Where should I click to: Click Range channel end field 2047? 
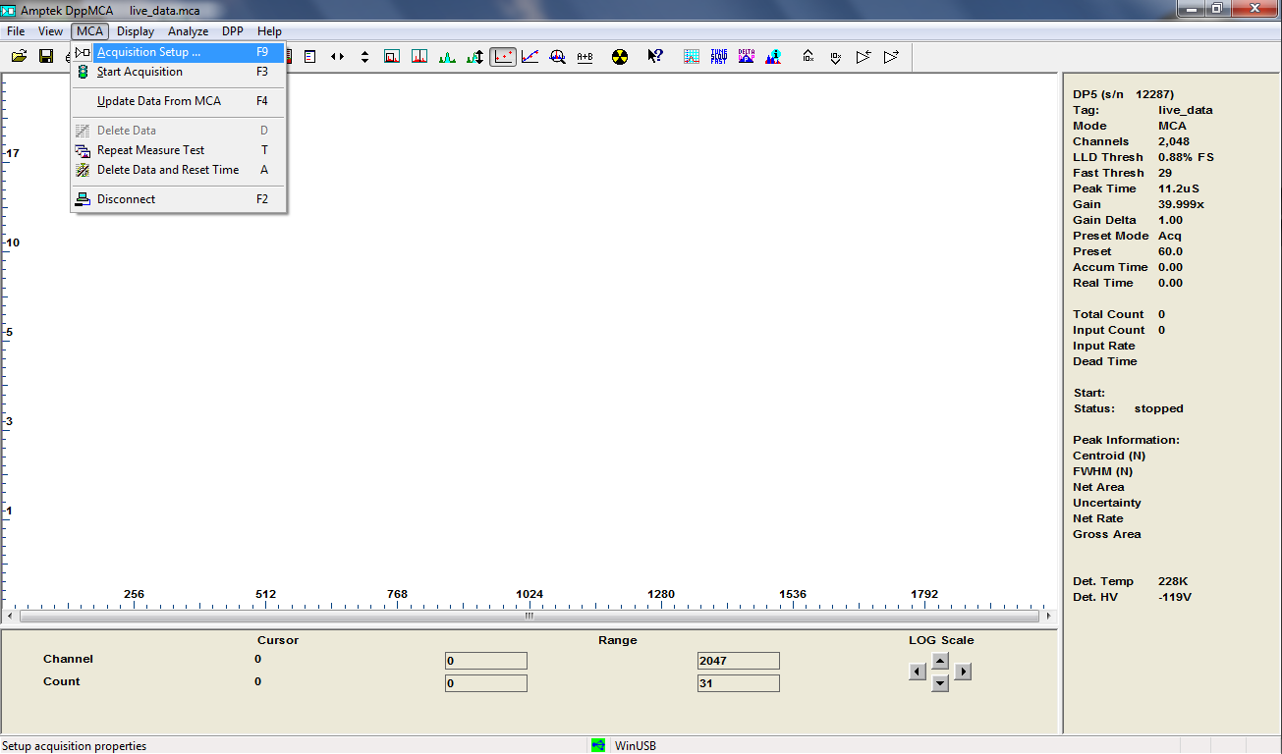coord(738,661)
